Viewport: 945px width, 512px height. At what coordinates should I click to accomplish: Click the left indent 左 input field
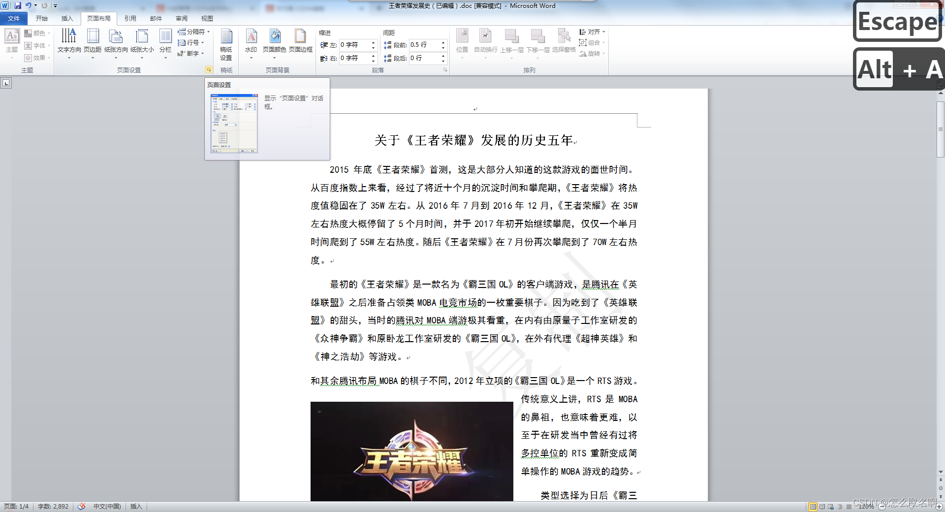354,45
